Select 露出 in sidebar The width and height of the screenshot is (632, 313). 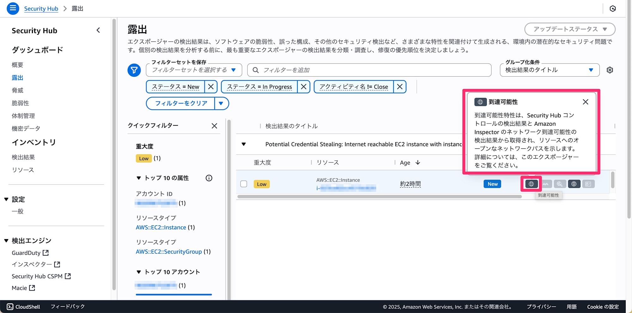17,78
